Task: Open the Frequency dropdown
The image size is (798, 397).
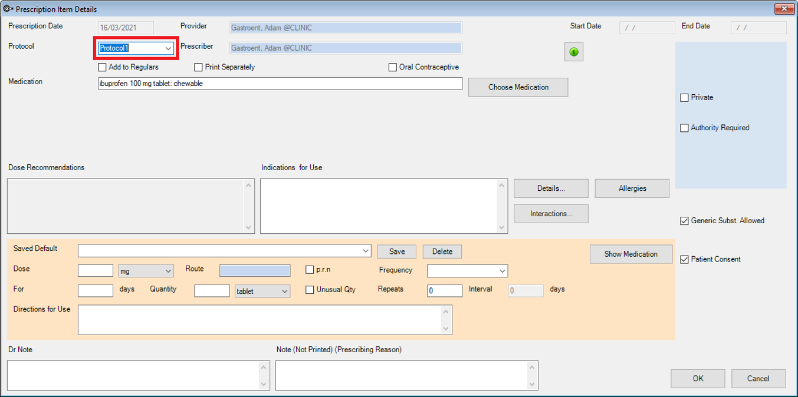Action: click(x=502, y=271)
